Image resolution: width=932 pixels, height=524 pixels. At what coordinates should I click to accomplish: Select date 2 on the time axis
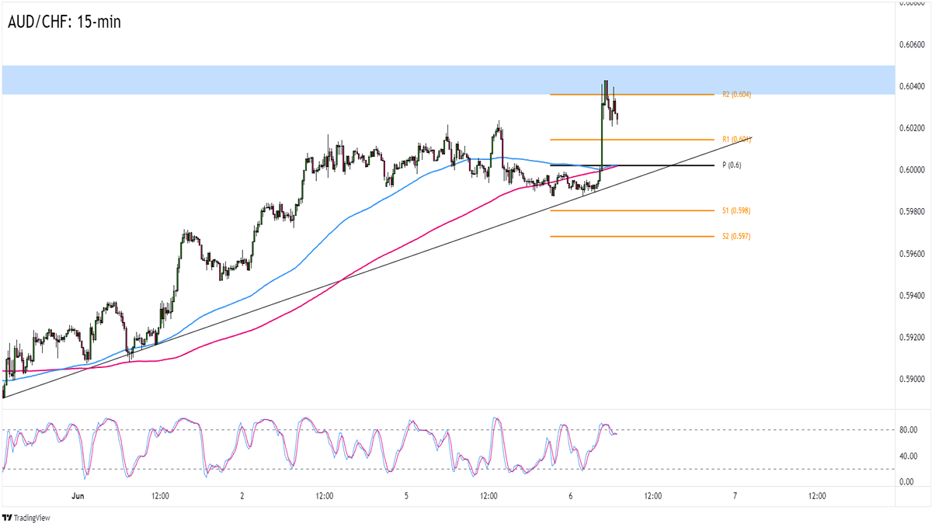pyautogui.click(x=242, y=496)
